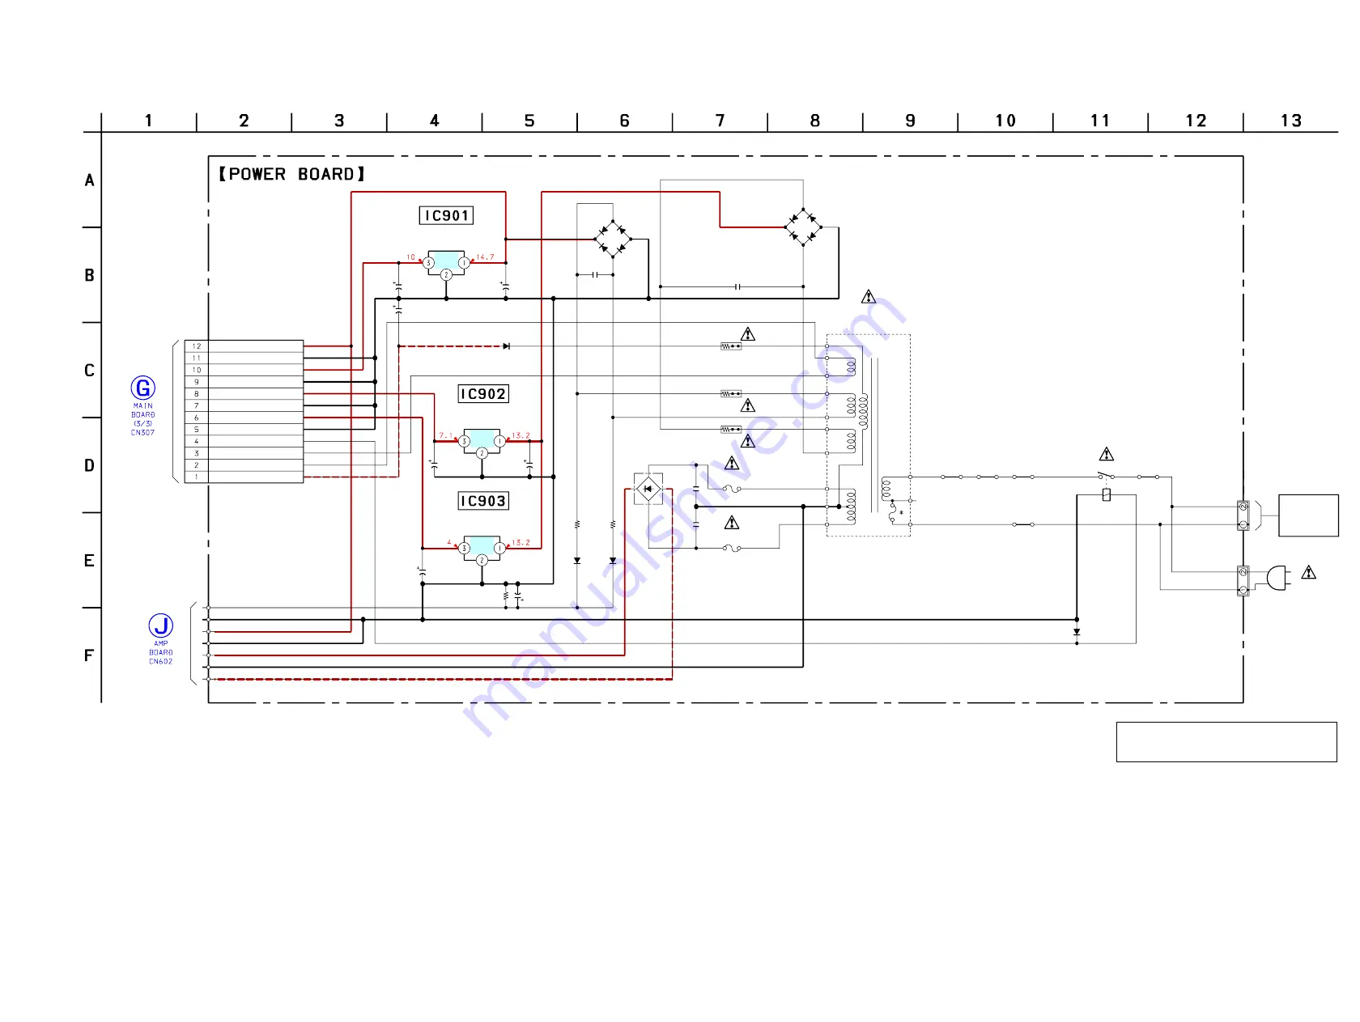Click the row D grid label
1360x1022 pixels.
point(90,465)
